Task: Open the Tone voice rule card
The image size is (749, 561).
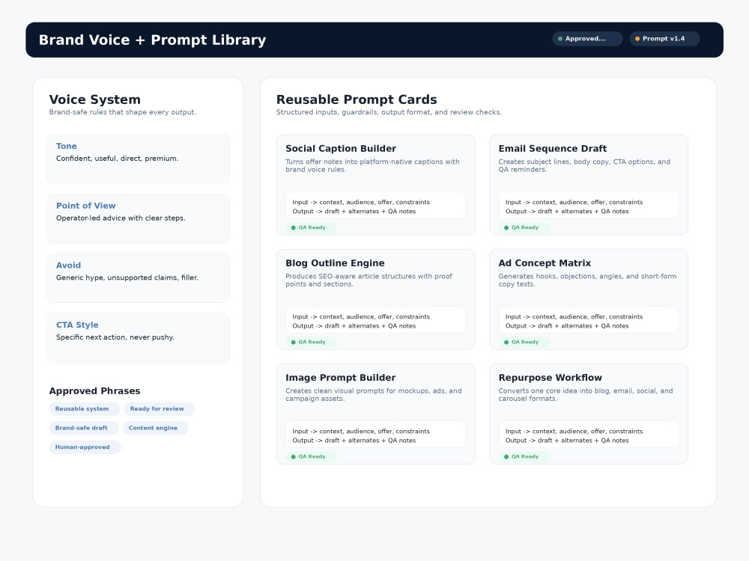Action: coord(138,159)
